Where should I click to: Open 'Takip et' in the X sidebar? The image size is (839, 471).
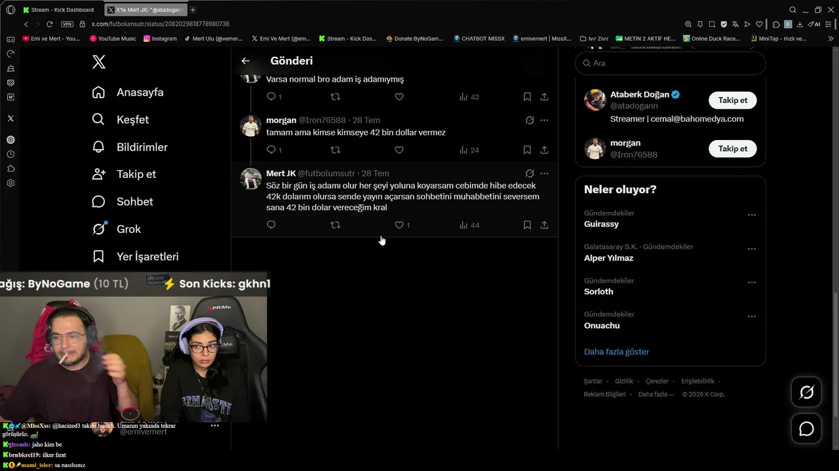[x=124, y=174]
